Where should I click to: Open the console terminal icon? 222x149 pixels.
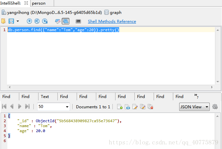coord(78,21)
